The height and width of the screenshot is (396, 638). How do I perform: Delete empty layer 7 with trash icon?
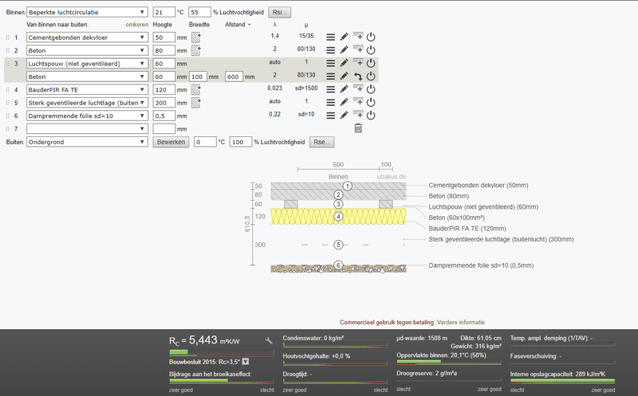358,128
